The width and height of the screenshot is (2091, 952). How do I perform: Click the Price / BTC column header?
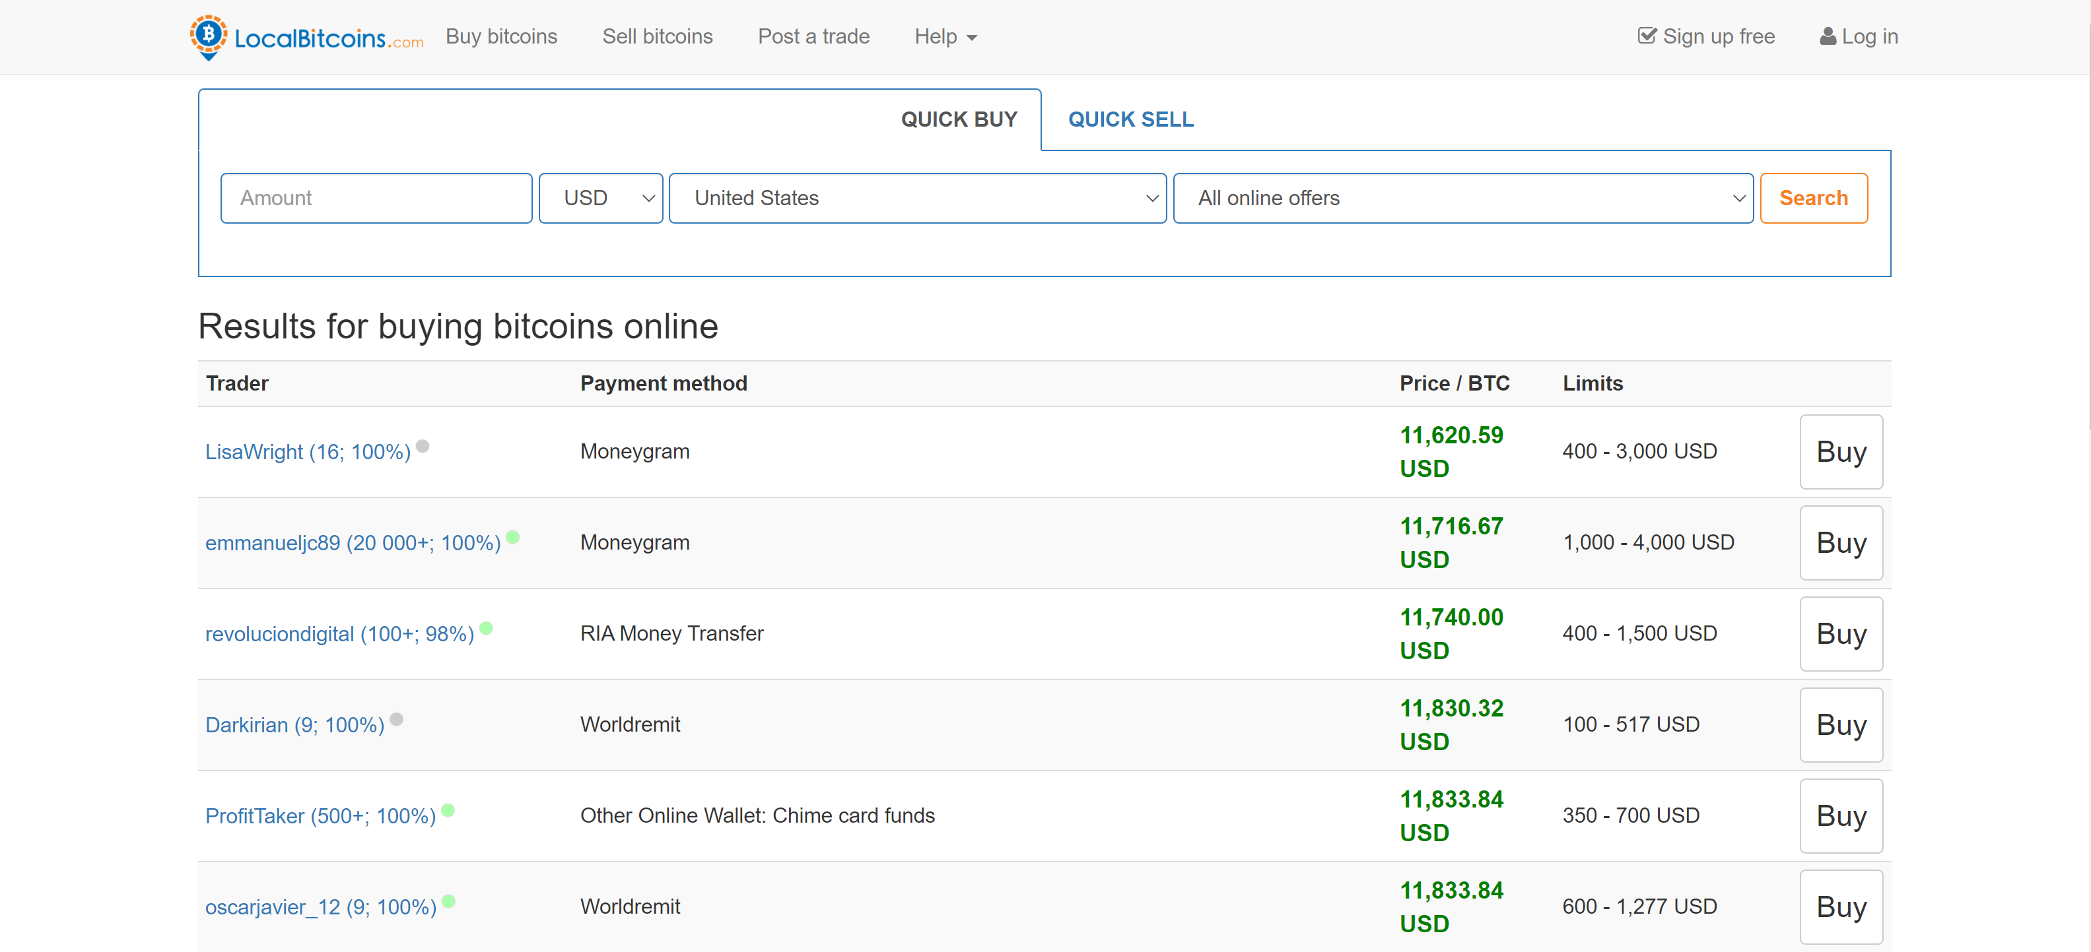[1454, 383]
